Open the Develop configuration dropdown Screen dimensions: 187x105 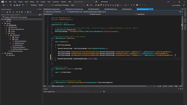(x=34, y=5)
